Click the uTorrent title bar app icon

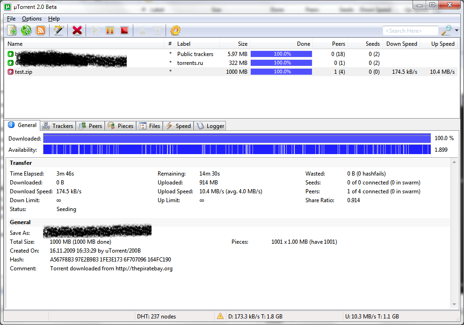pyautogui.click(x=7, y=7)
